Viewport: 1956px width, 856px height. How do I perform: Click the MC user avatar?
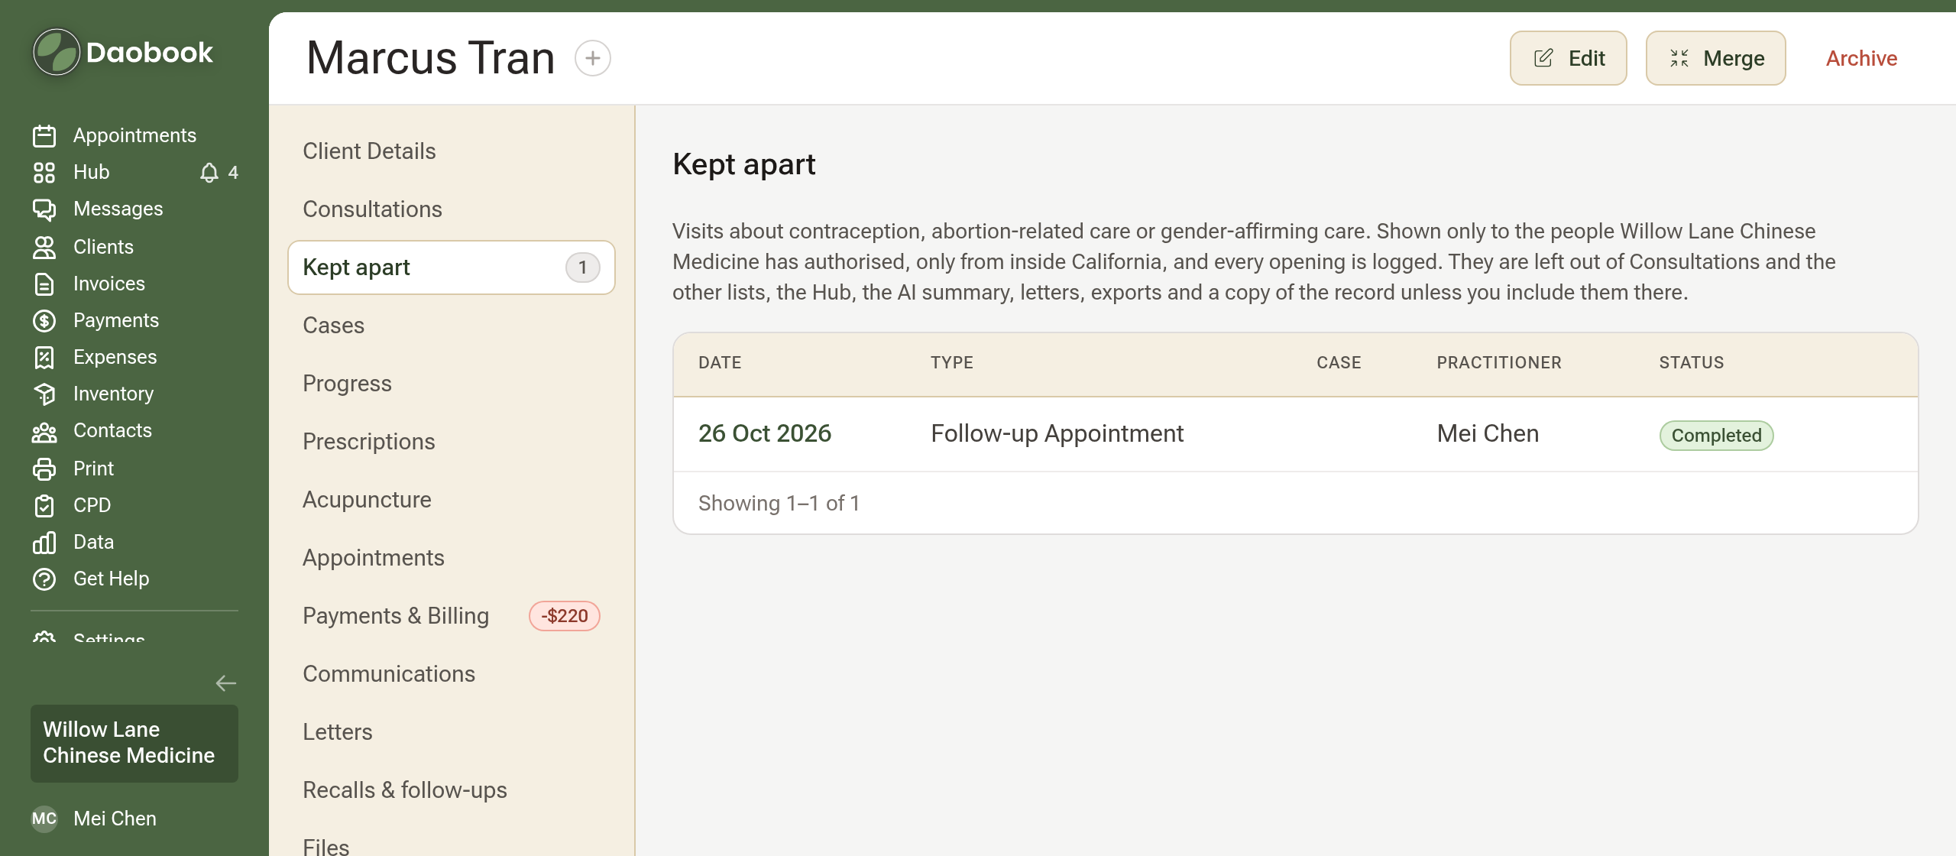(44, 819)
